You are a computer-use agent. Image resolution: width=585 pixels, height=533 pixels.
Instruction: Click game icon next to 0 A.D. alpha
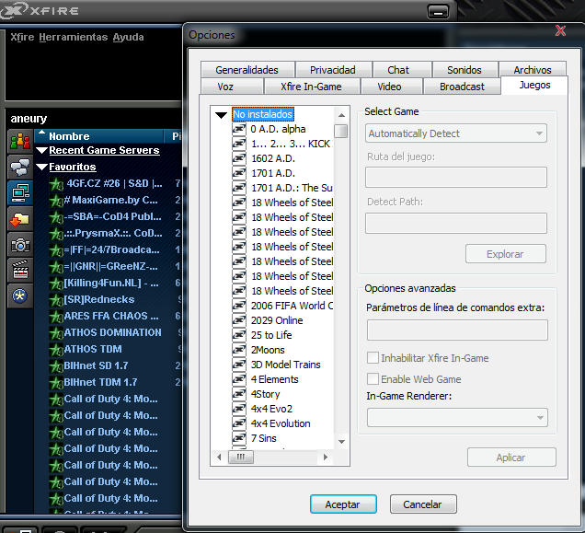pos(239,129)
